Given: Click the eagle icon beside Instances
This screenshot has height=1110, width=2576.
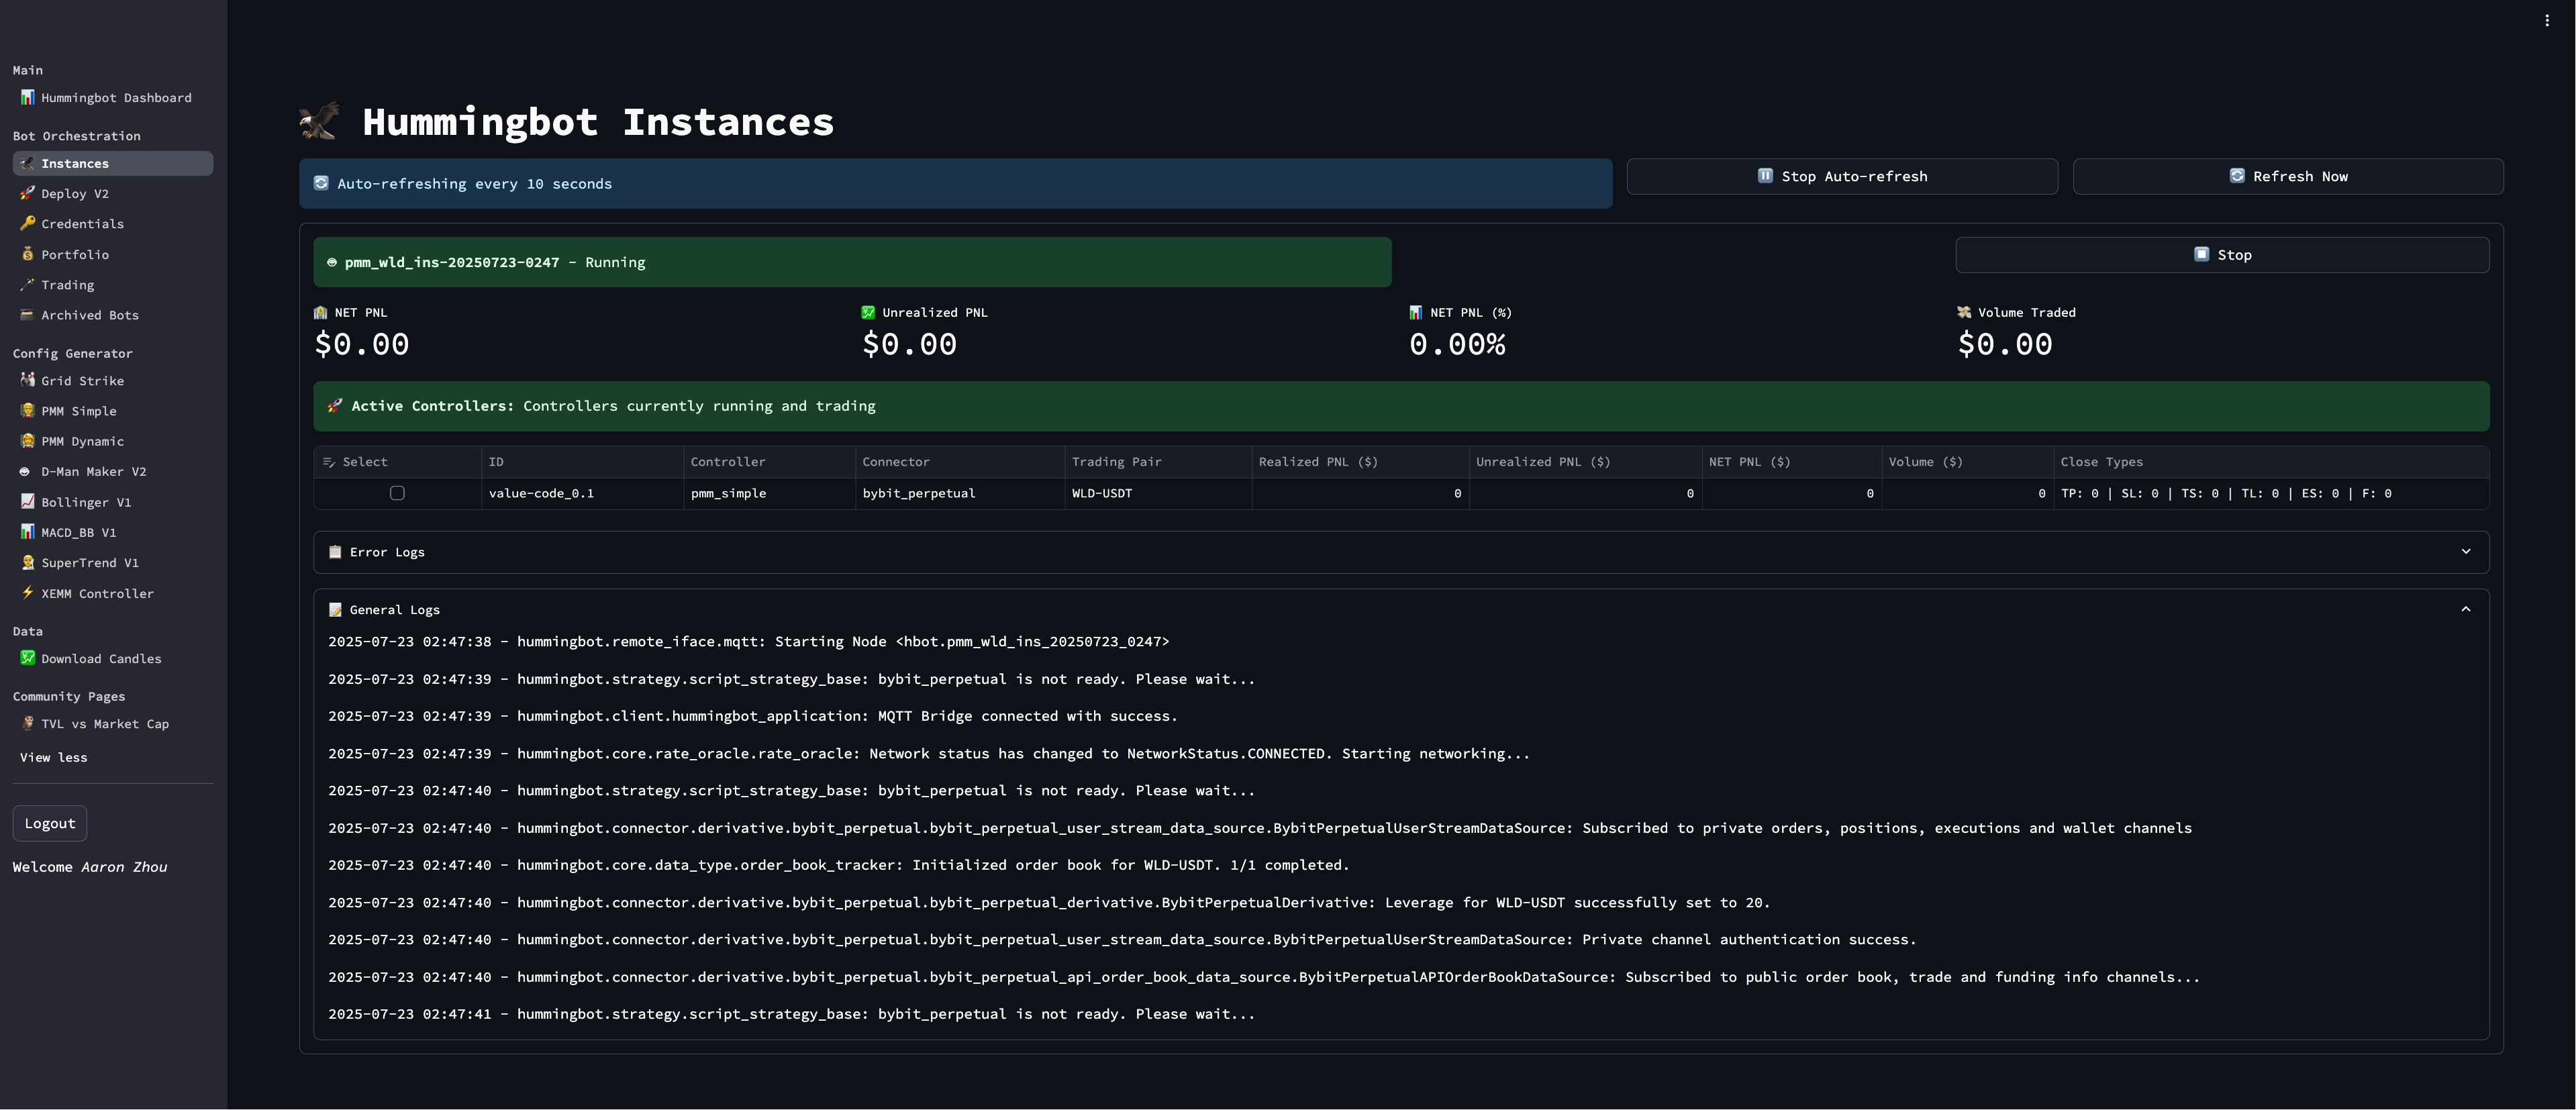Looking at the screenshot, I should pos(28,163).
